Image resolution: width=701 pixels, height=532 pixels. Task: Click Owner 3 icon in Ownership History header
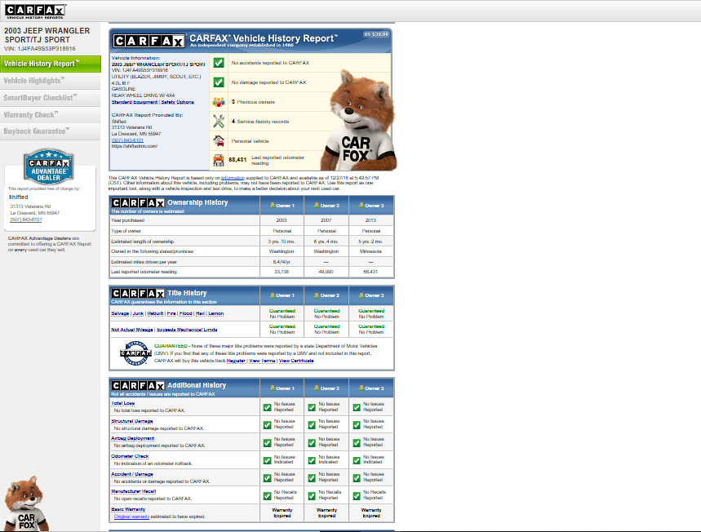[x=362, y=205]
